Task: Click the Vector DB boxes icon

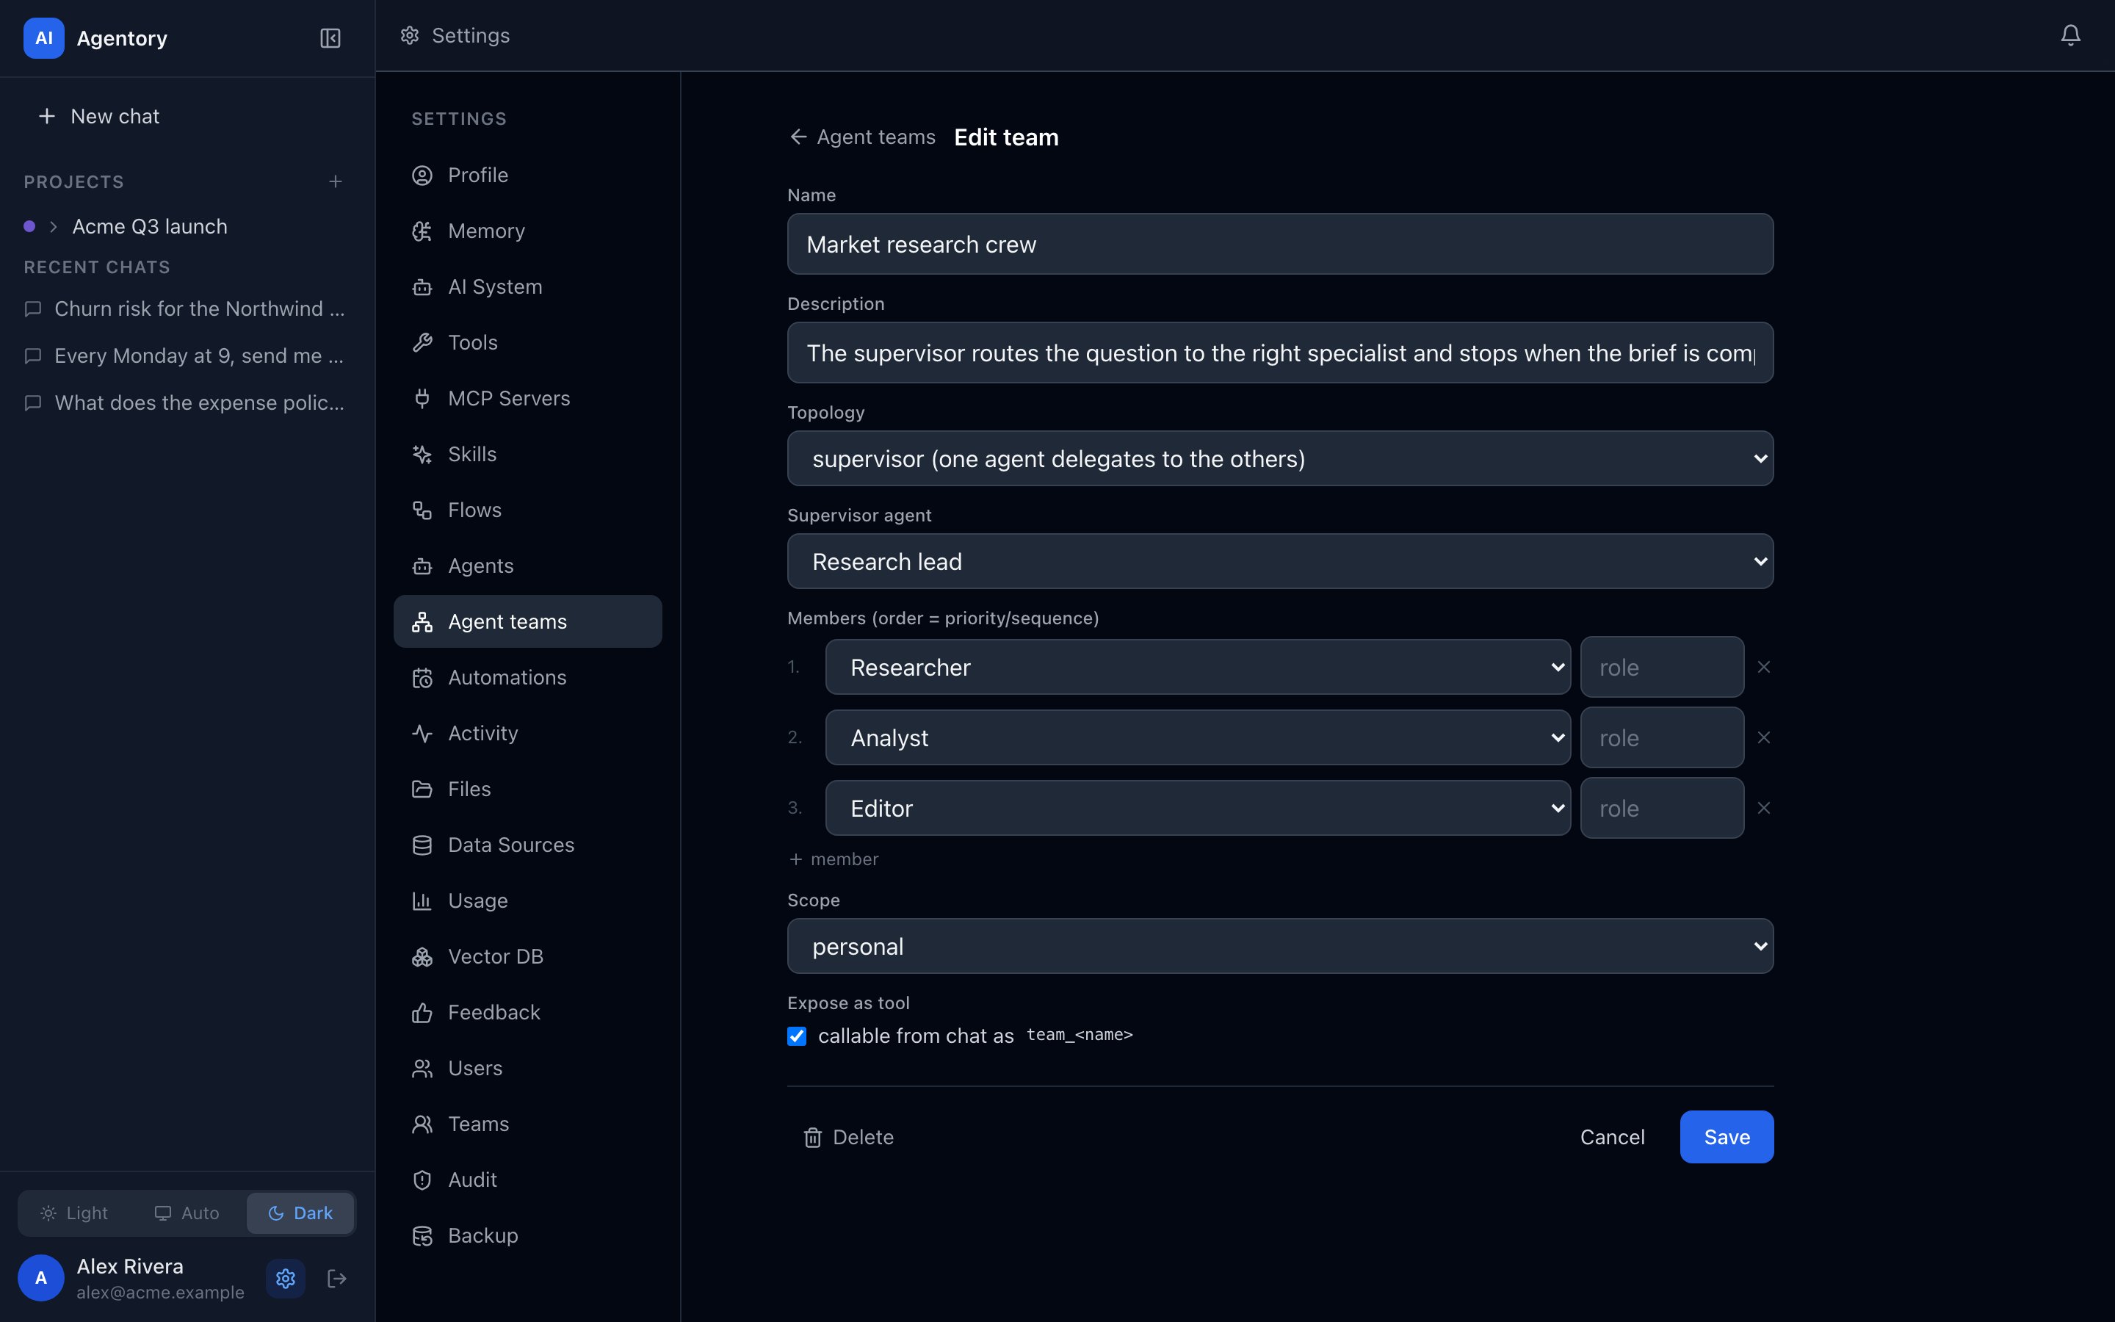Action: tap(422, 958)
